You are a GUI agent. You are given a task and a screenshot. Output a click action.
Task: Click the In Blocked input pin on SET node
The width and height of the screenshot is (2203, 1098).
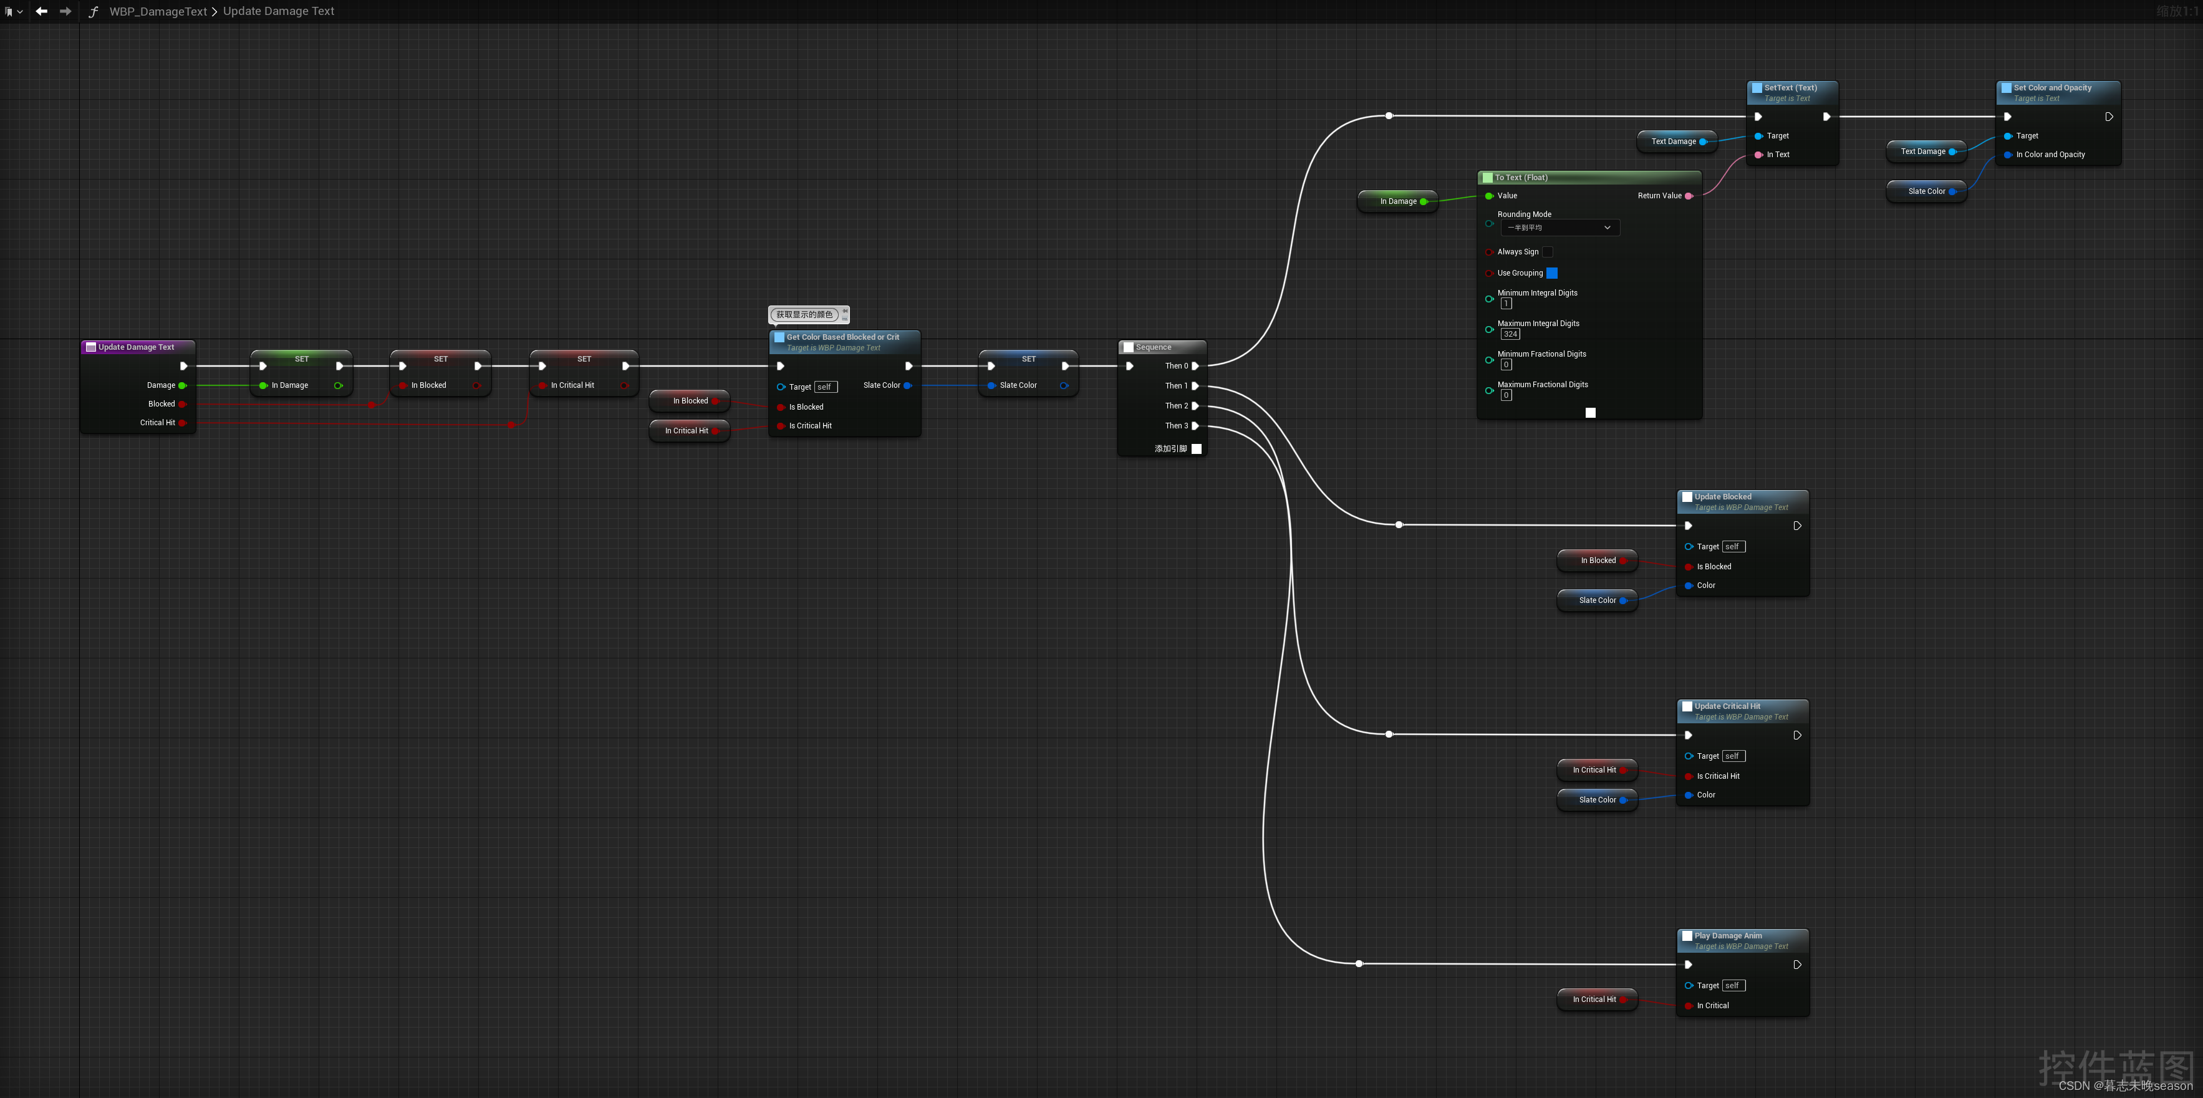point(403,386)
